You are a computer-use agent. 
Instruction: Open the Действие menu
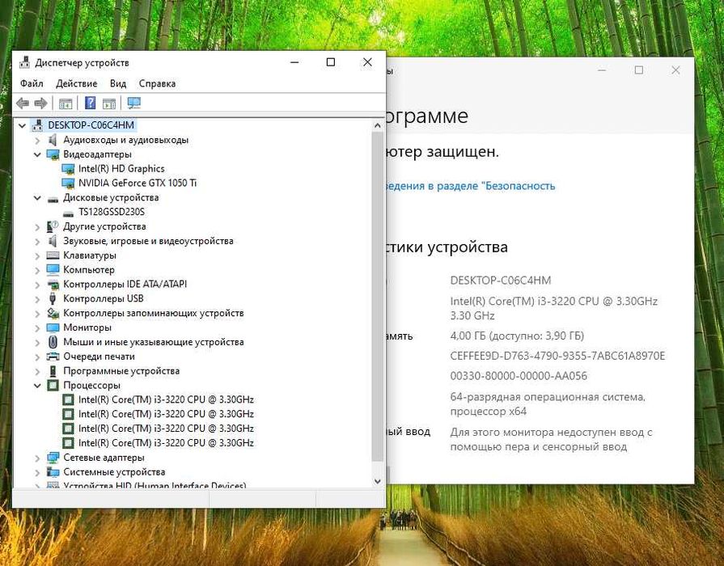tap(77, 83)
